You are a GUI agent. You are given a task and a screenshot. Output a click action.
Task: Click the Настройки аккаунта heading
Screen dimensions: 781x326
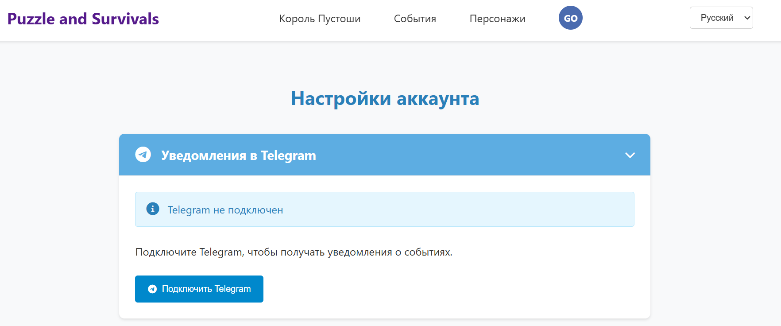pyautogui.click(x=385, y=98)
